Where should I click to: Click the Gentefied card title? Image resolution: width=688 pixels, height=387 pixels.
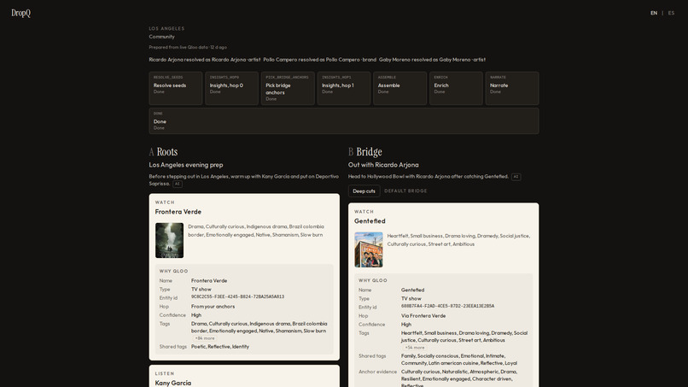click(x=370, y=221)
